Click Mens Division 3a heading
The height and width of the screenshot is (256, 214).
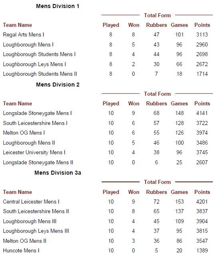tap(58, 173)
